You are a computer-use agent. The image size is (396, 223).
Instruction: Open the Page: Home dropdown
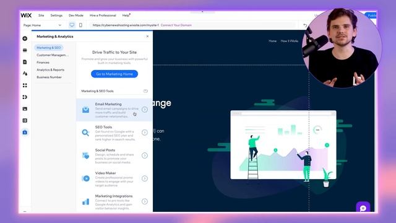pos(42,25)
